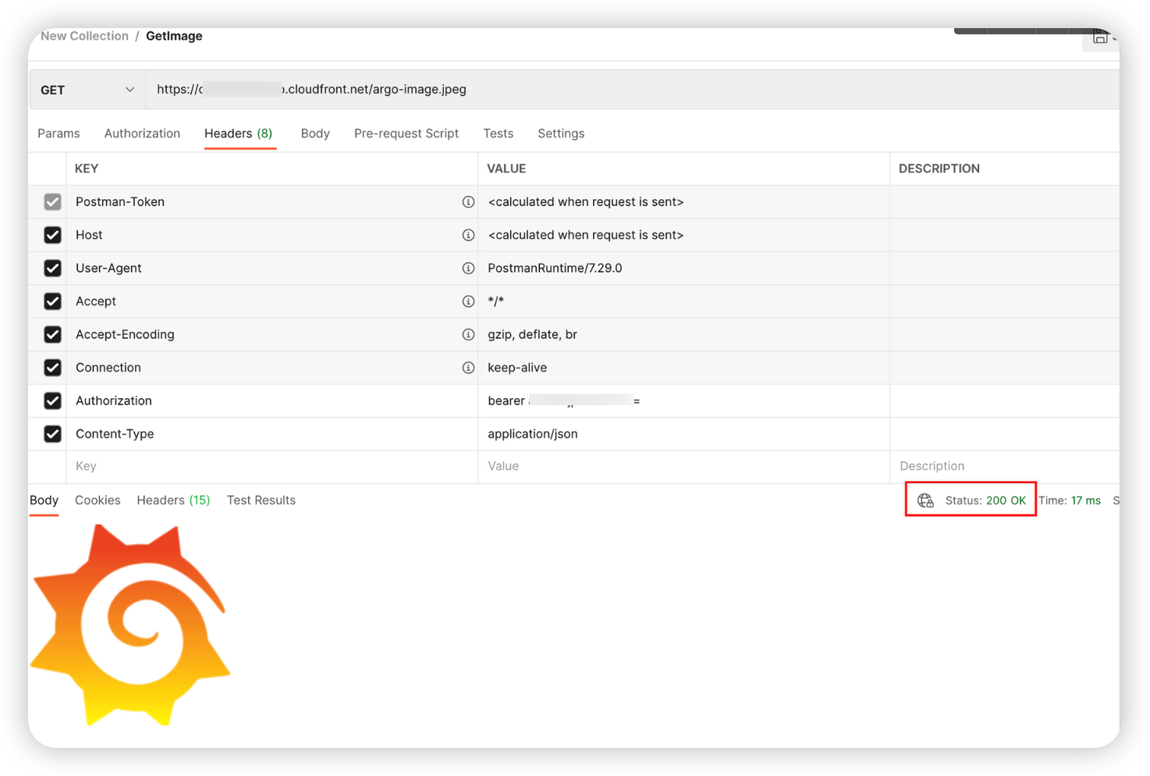Image resolution: width=1150 pixels, height=776 pixels.
Task: Click the gzip, deflate, br value
Action: (532, 335)
